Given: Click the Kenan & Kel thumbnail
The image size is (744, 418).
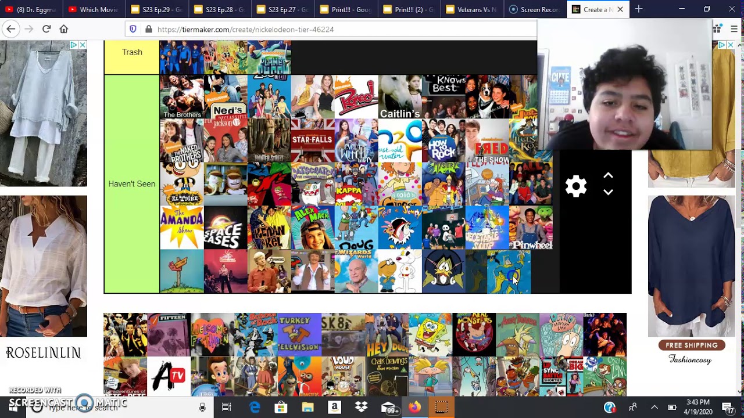Looking at the screenshot, I should point(269,228).
